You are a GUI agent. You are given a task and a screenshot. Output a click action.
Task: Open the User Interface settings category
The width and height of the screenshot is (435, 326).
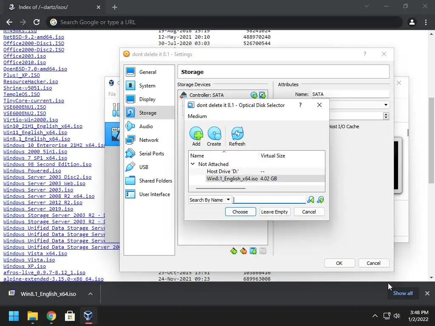click(149, 194)
